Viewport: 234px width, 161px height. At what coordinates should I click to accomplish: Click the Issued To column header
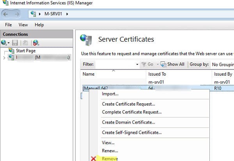click(x=158, y=74)
